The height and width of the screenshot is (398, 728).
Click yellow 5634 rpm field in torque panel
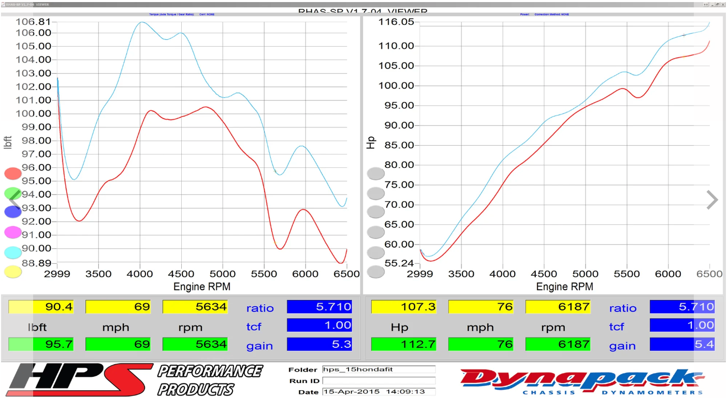click(195, 307)
